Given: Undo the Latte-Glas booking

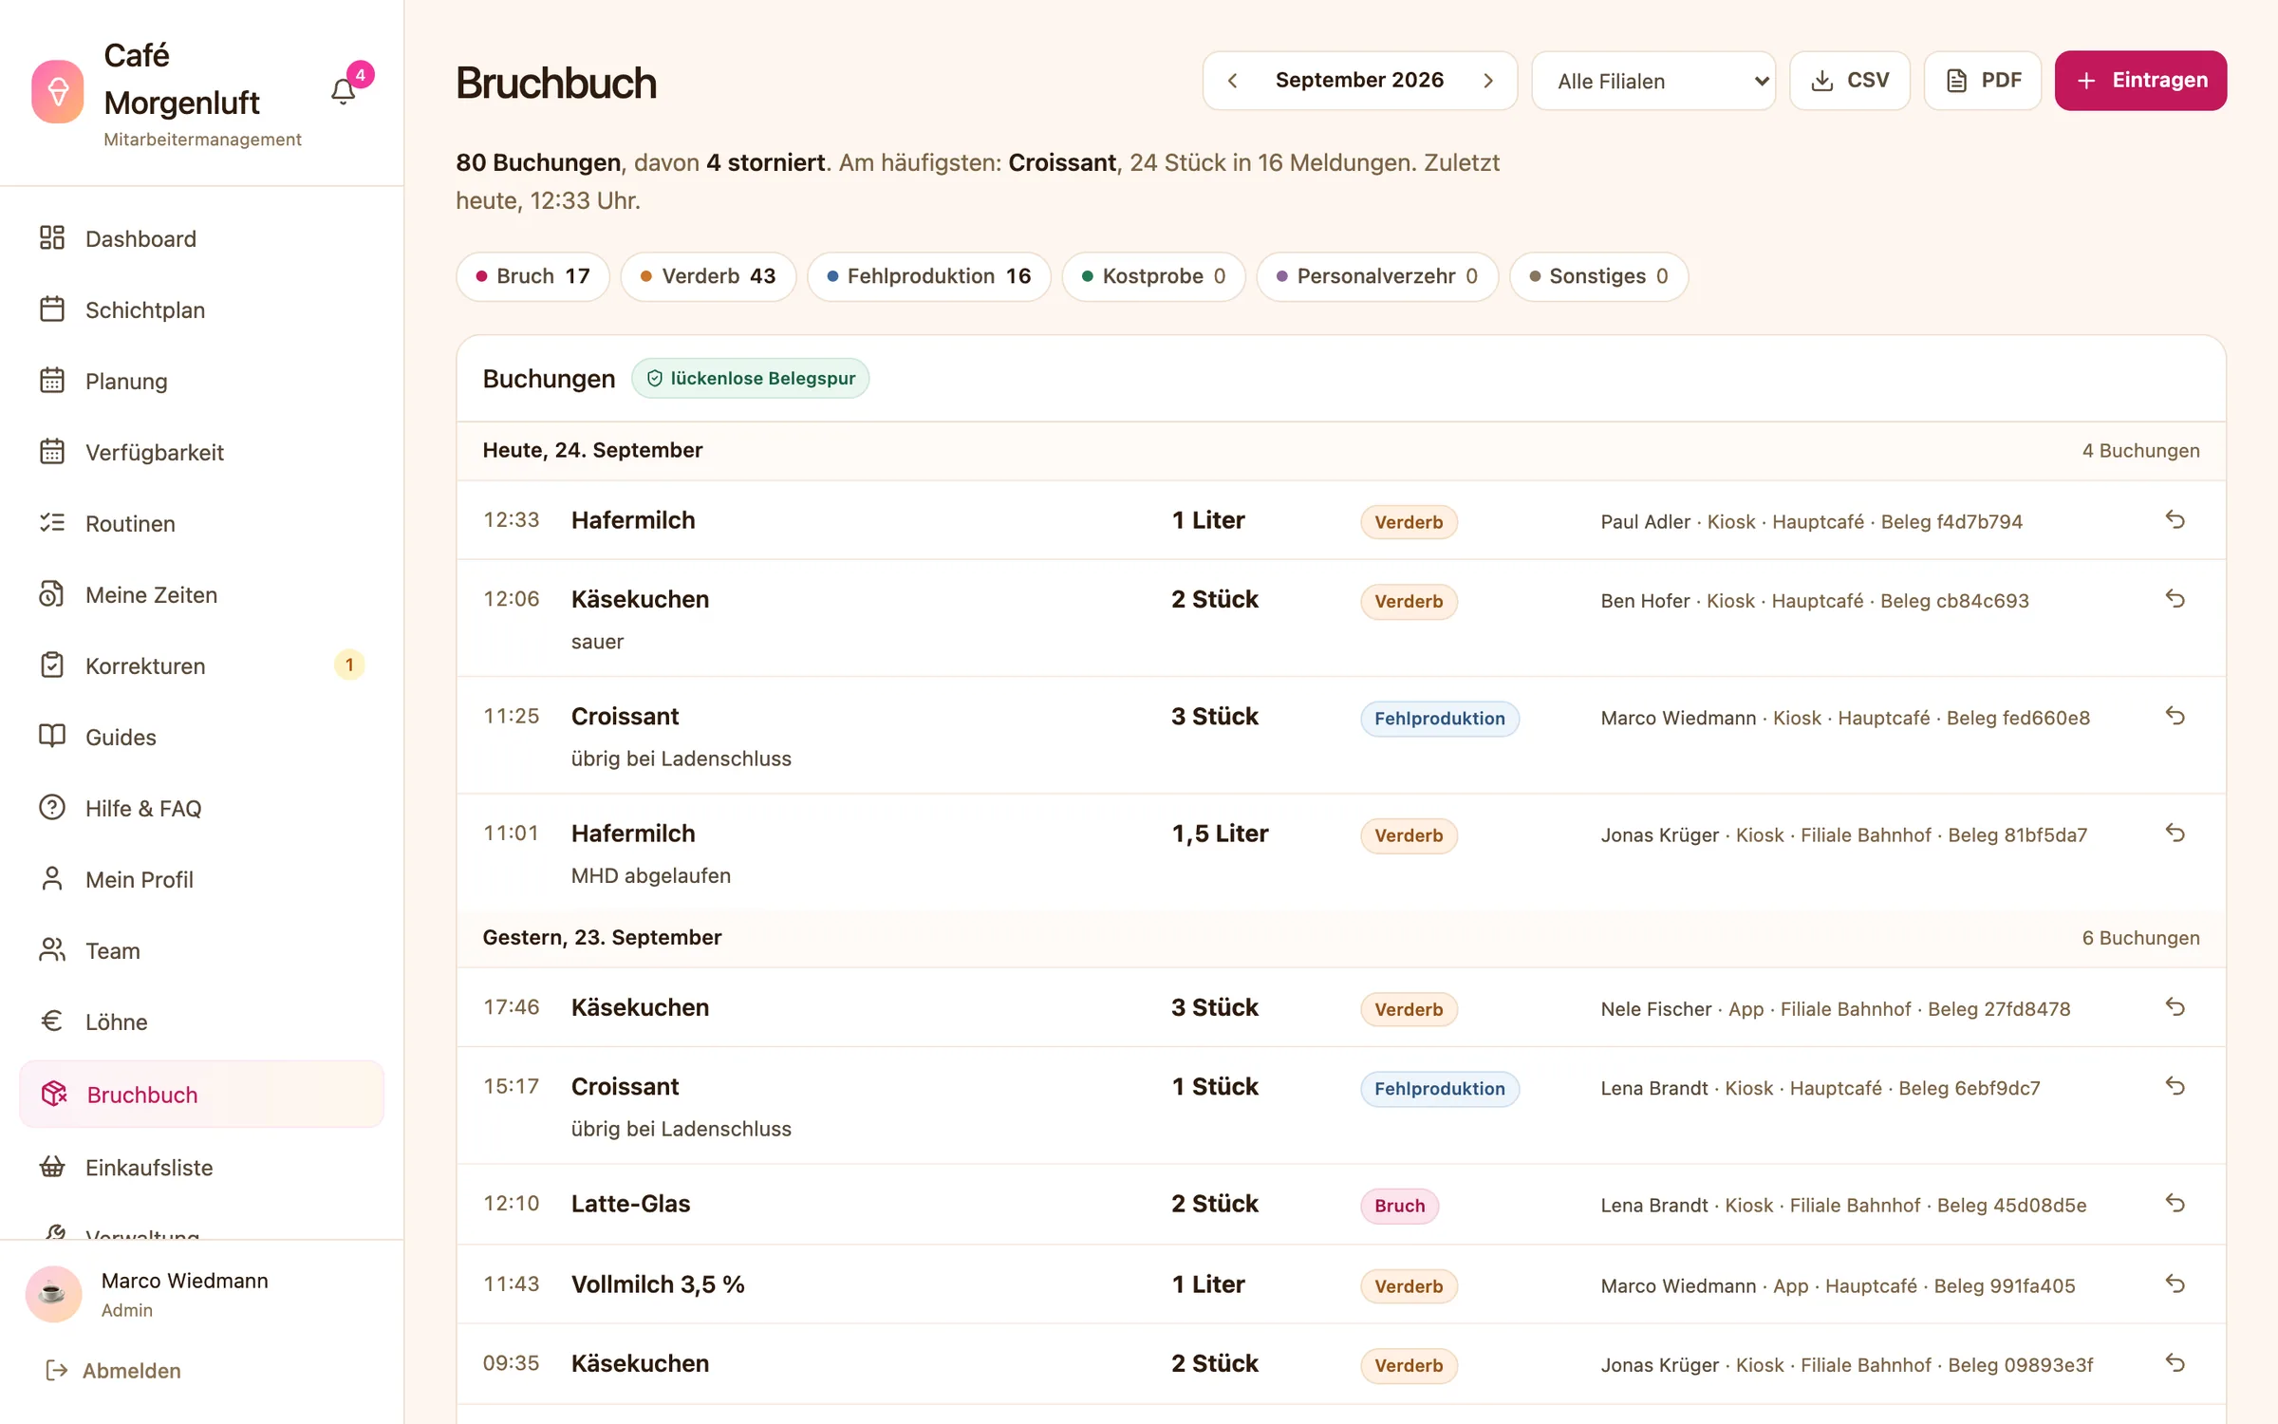Looking at the screenshot, I should tap(2175, 1203).
